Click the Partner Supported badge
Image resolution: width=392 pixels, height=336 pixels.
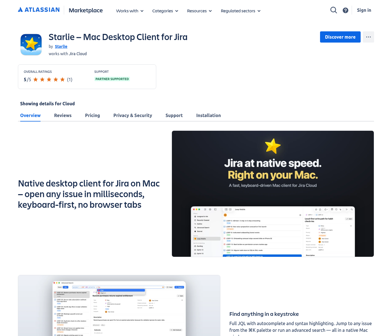click(x=112, y=79)
